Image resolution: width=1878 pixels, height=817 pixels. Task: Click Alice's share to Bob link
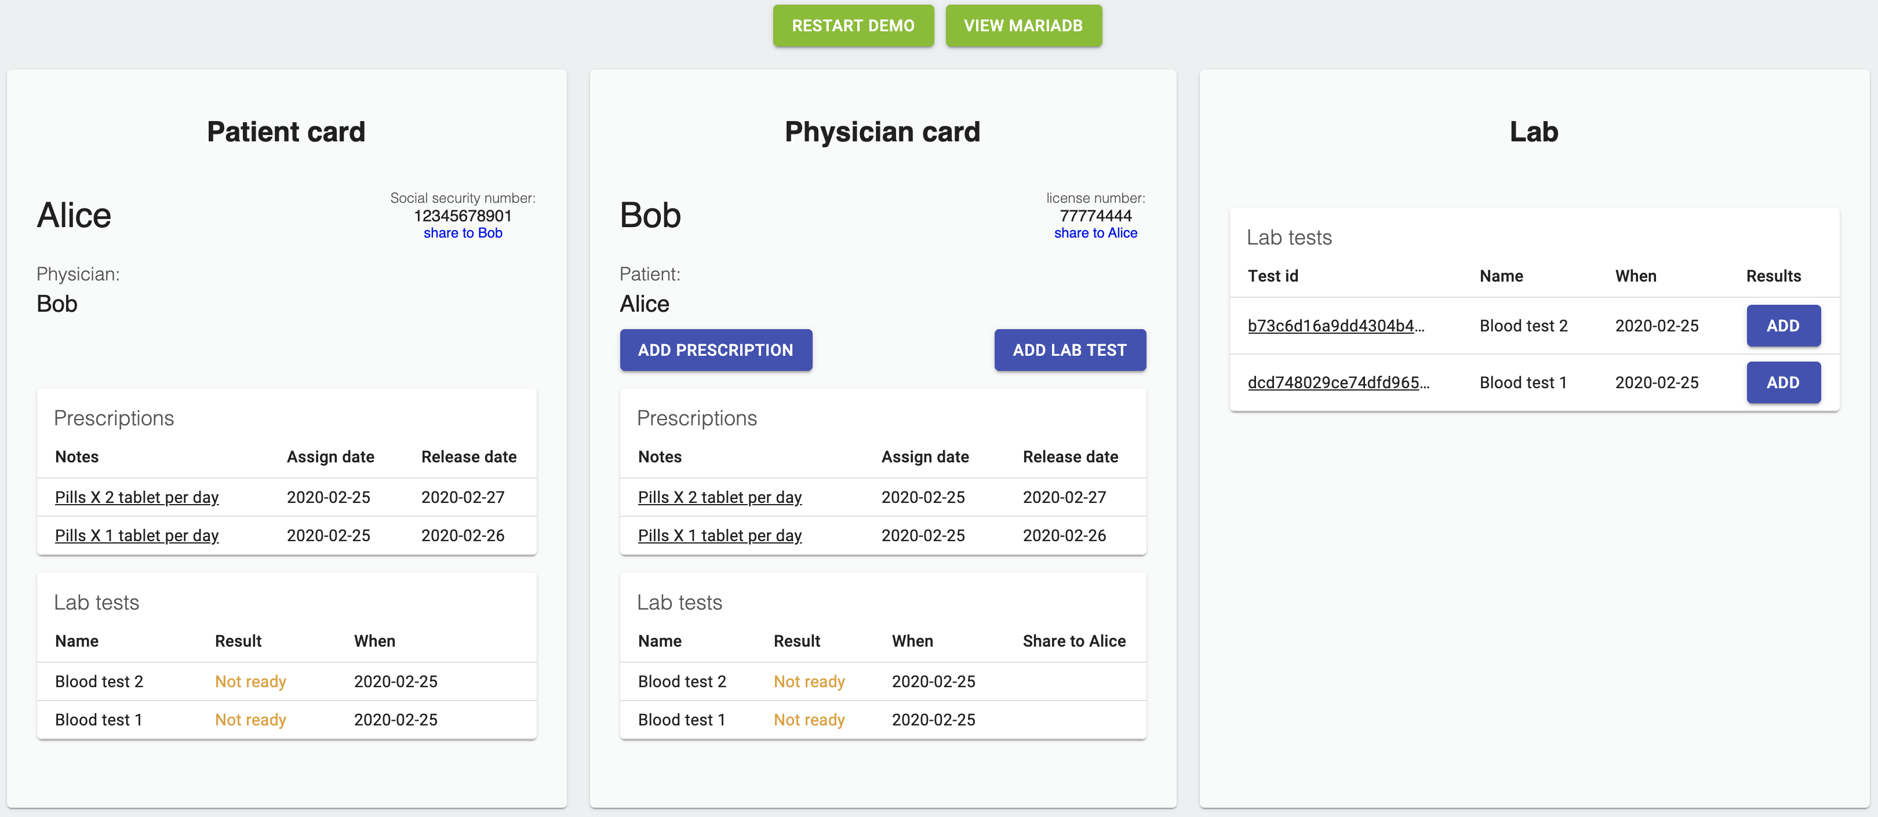coord(462,233)
